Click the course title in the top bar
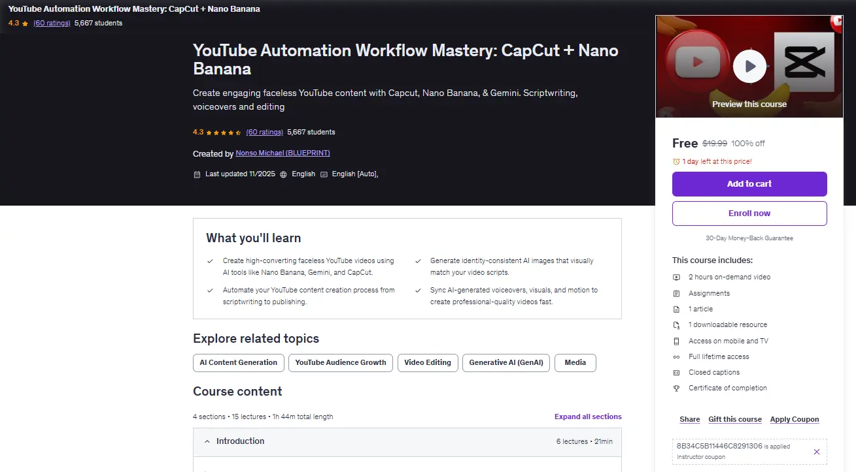This screenshot has width=856, height=472. point(134,9)
